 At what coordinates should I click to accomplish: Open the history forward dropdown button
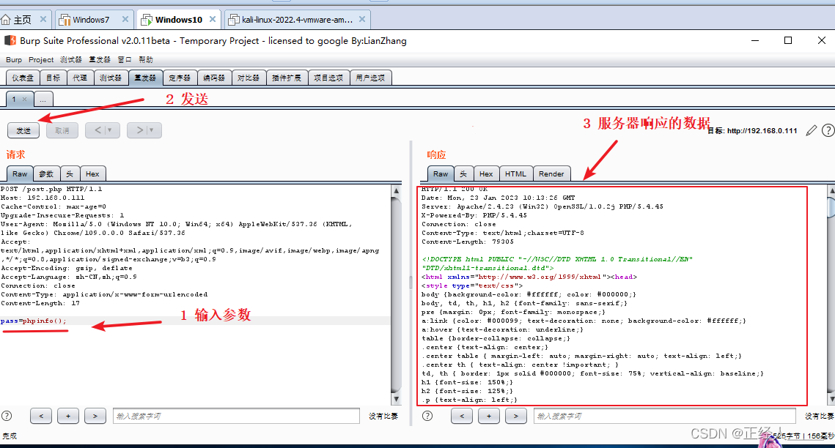(x=144, y=130)
